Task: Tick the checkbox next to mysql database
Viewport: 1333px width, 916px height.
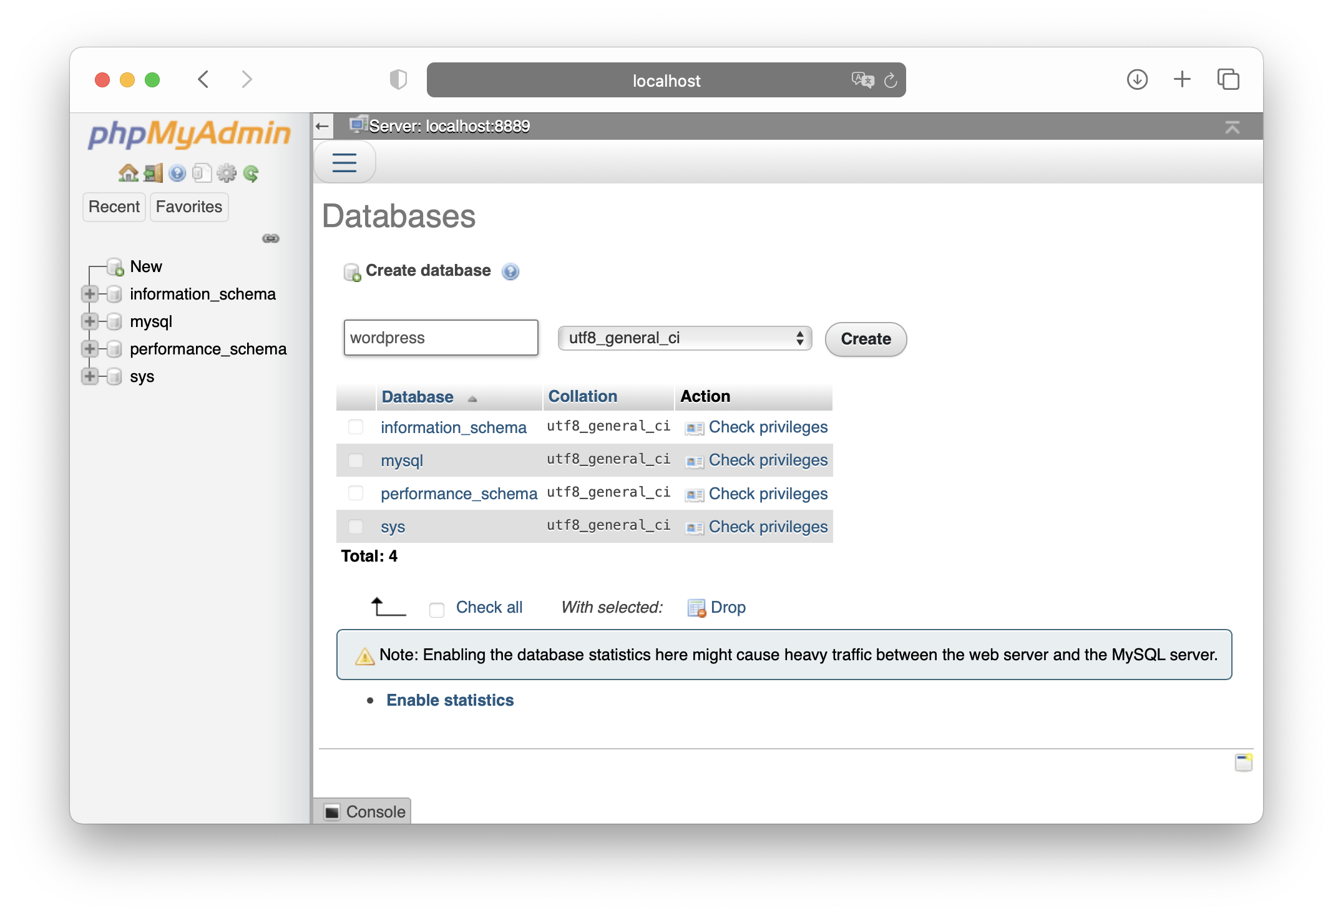Action: click(x=356, y=460)
